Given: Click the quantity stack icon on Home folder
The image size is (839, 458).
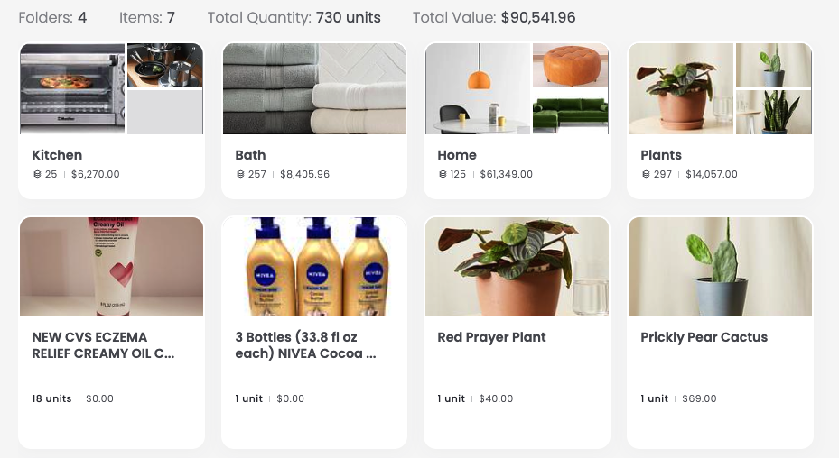Looking at the screenshot, I should (441, 174).
